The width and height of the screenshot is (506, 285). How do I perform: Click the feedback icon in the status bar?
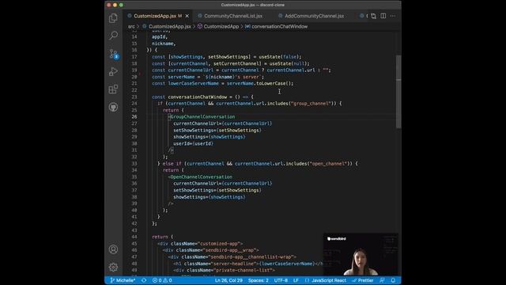point(382,280)
